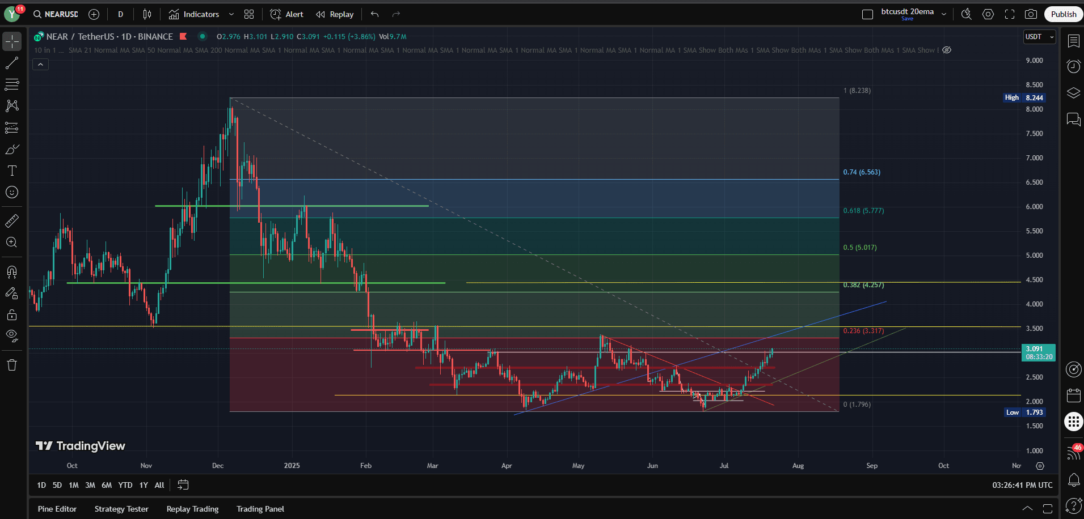
Task: Click the red flag next to symbol
Action: (x=183, y=36)
